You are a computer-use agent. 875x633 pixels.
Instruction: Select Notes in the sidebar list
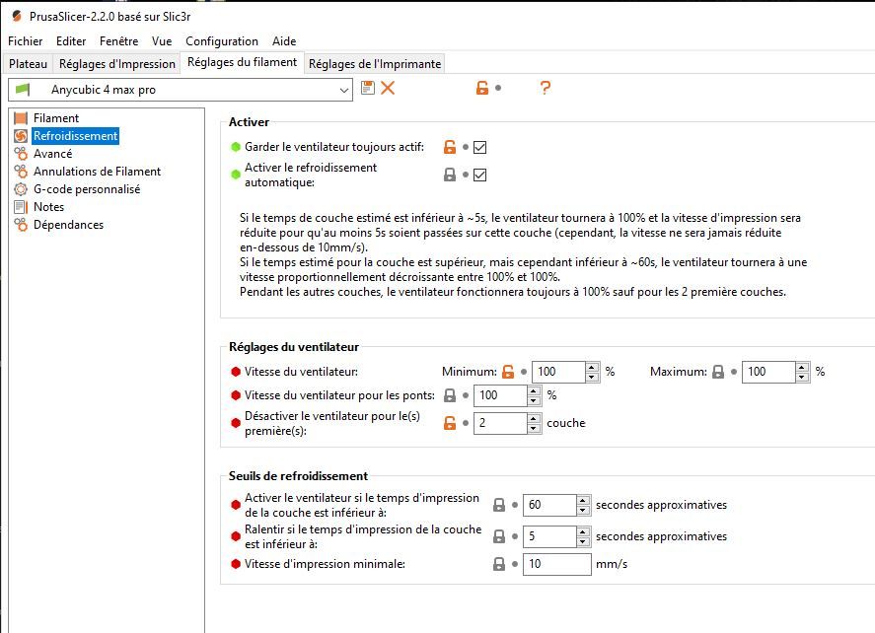click(48, 207)
